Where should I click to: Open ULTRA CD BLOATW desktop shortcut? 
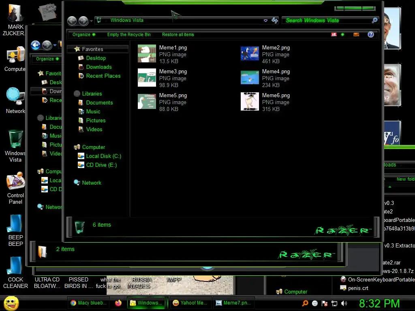tap(47, 283)
